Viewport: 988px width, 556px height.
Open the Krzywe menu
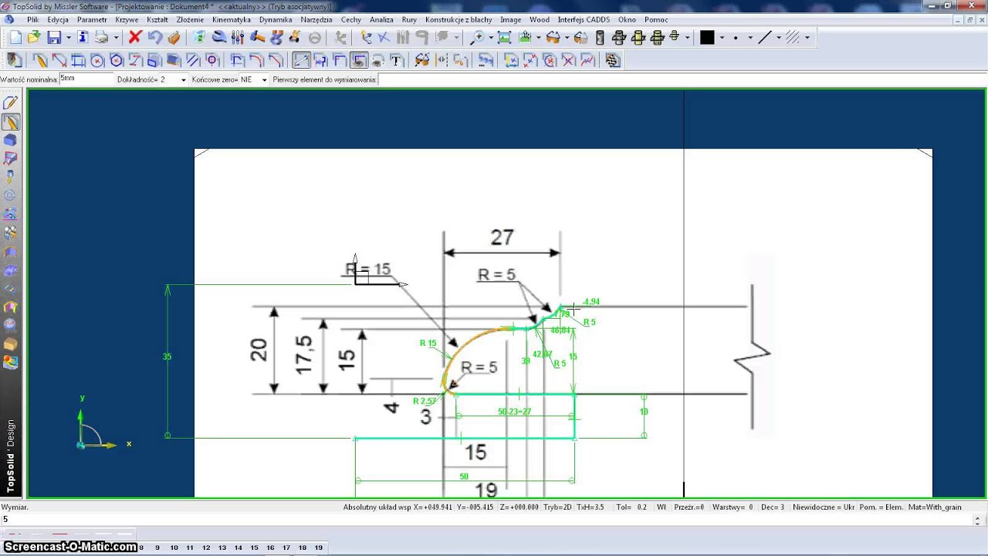127,19
